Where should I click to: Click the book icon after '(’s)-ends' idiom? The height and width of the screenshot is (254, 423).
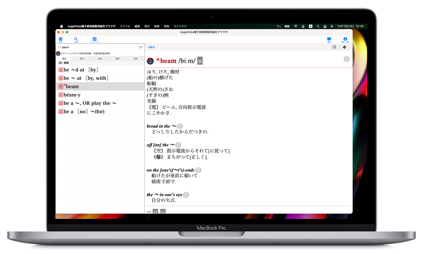click(x=198, y=170)
